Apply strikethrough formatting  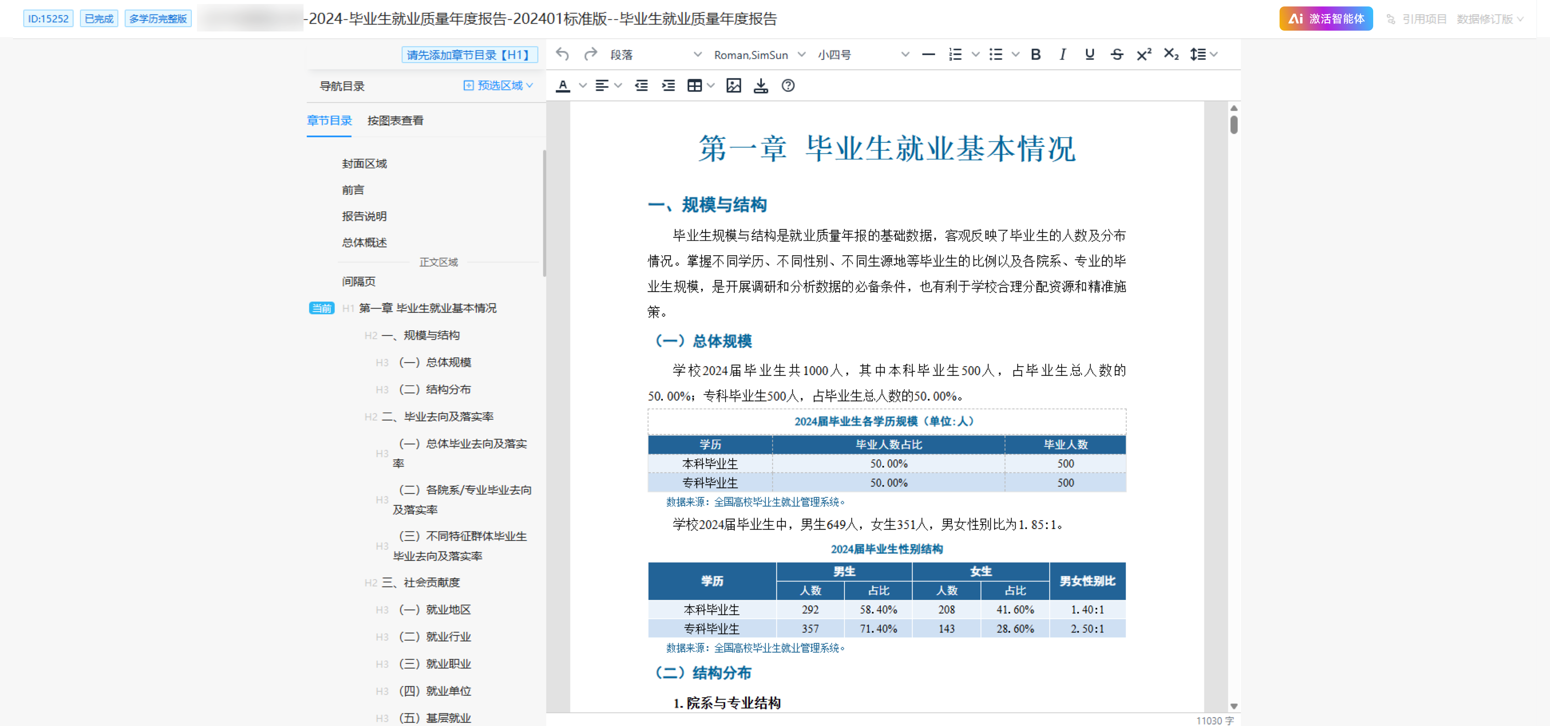tap(1117, 55)
